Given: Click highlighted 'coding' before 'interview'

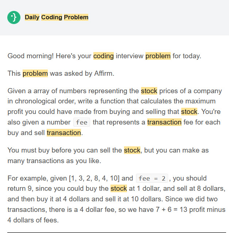Looking at the screenshot, I should click(104, 56).
